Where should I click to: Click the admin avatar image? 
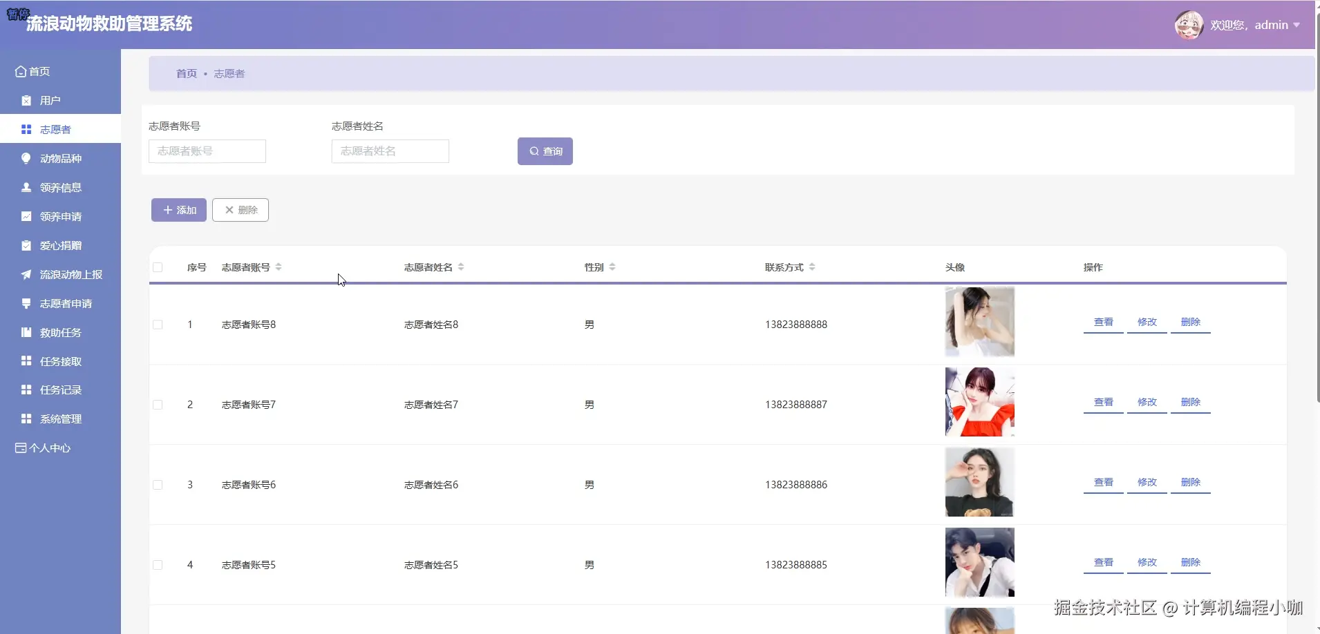point(1189,26)
